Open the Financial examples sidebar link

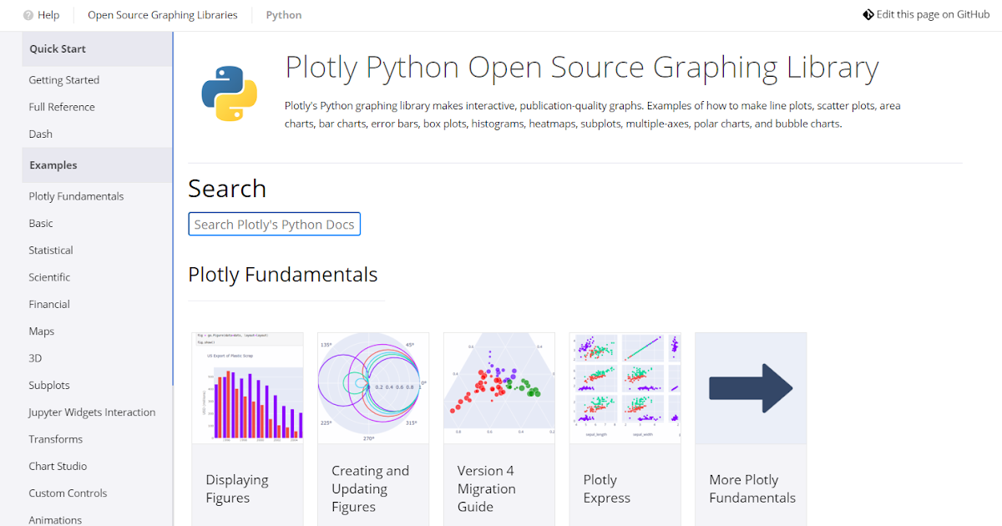pos(49,304)
